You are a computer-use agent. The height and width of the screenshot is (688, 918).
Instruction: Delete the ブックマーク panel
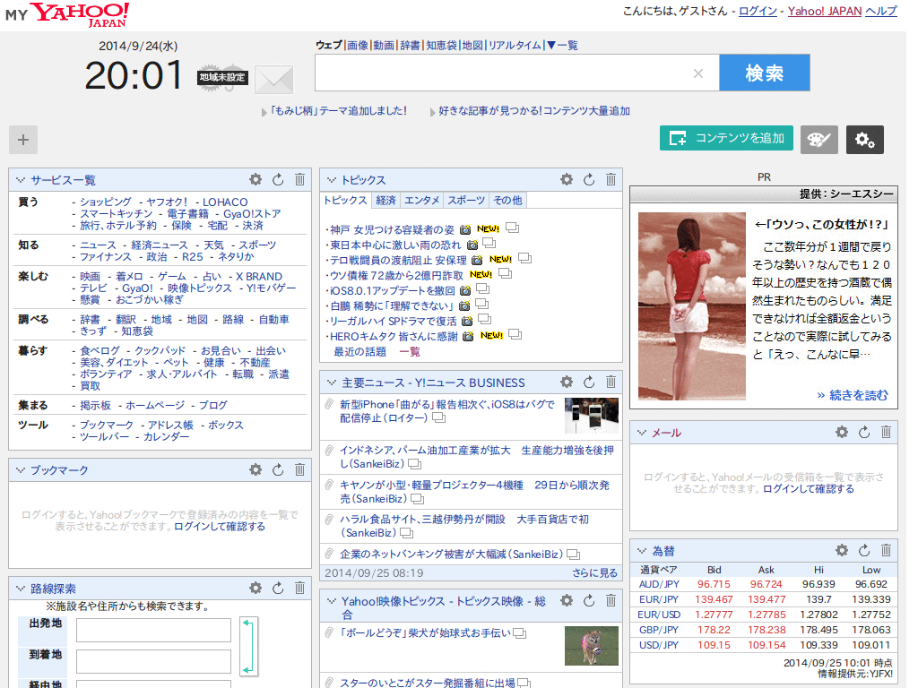pos(299,469)
